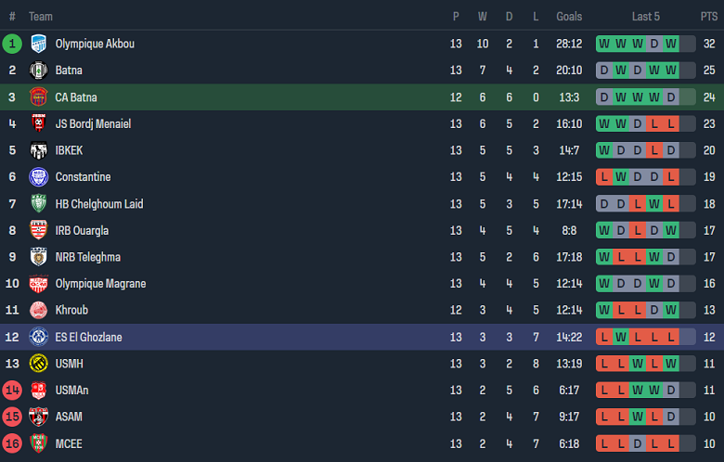Screen dimensions: 724x462
Task: Click the MCEE team crest
Action: tap(38, 443)
